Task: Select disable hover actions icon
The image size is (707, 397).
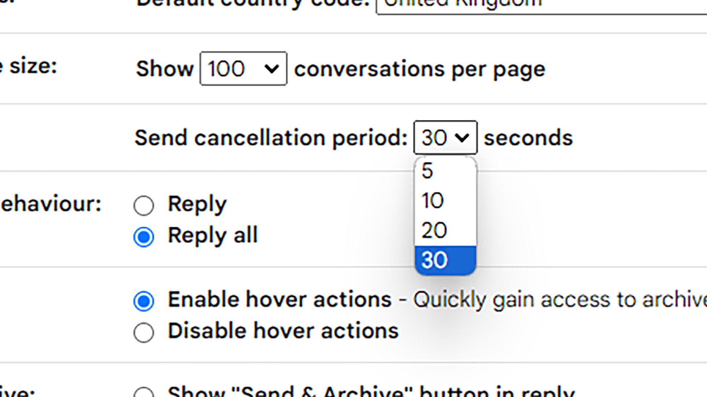Action: (145, 332)
